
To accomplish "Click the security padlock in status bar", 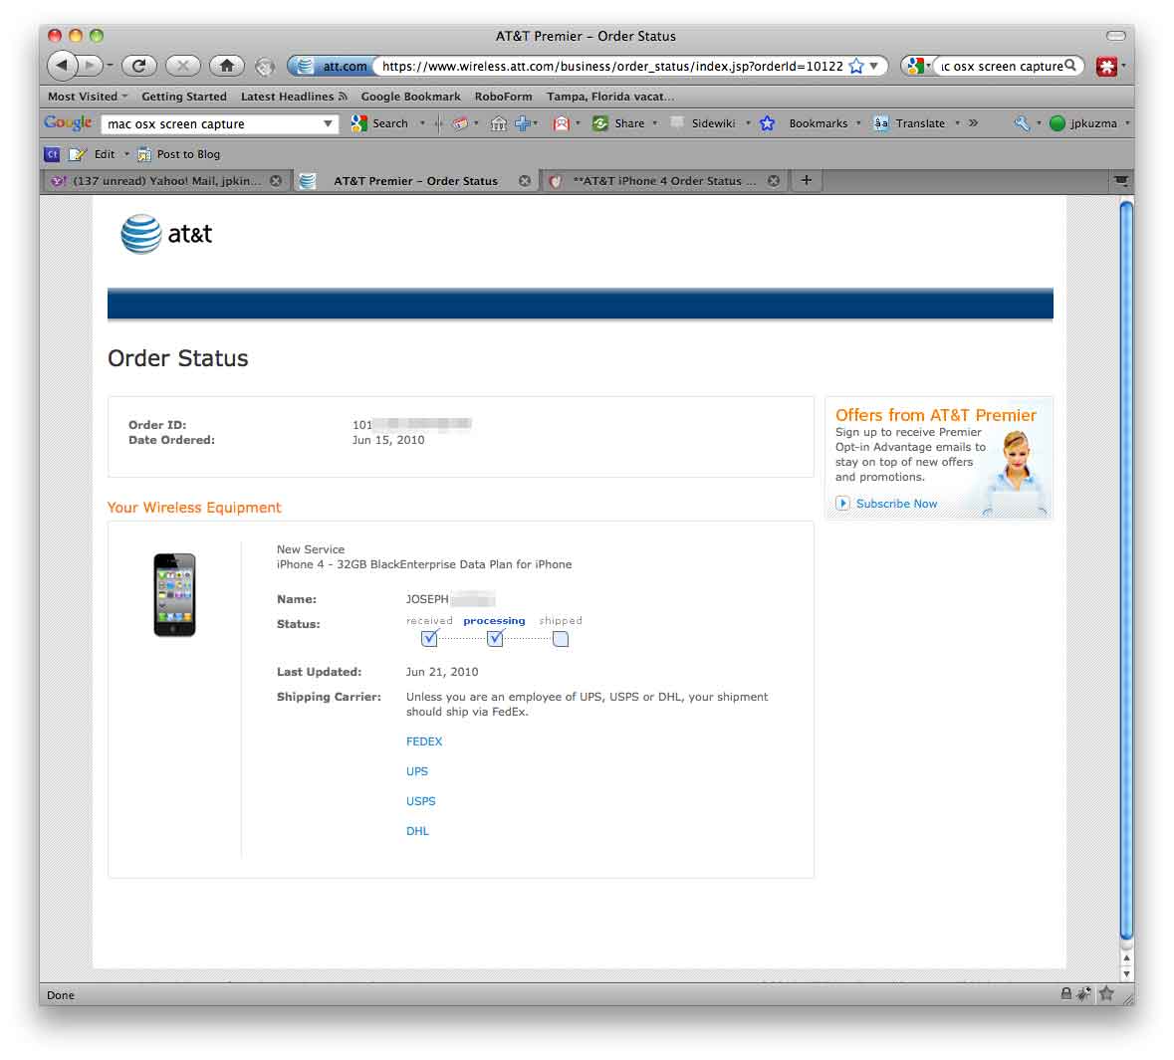I will (x=1065, y=993).
